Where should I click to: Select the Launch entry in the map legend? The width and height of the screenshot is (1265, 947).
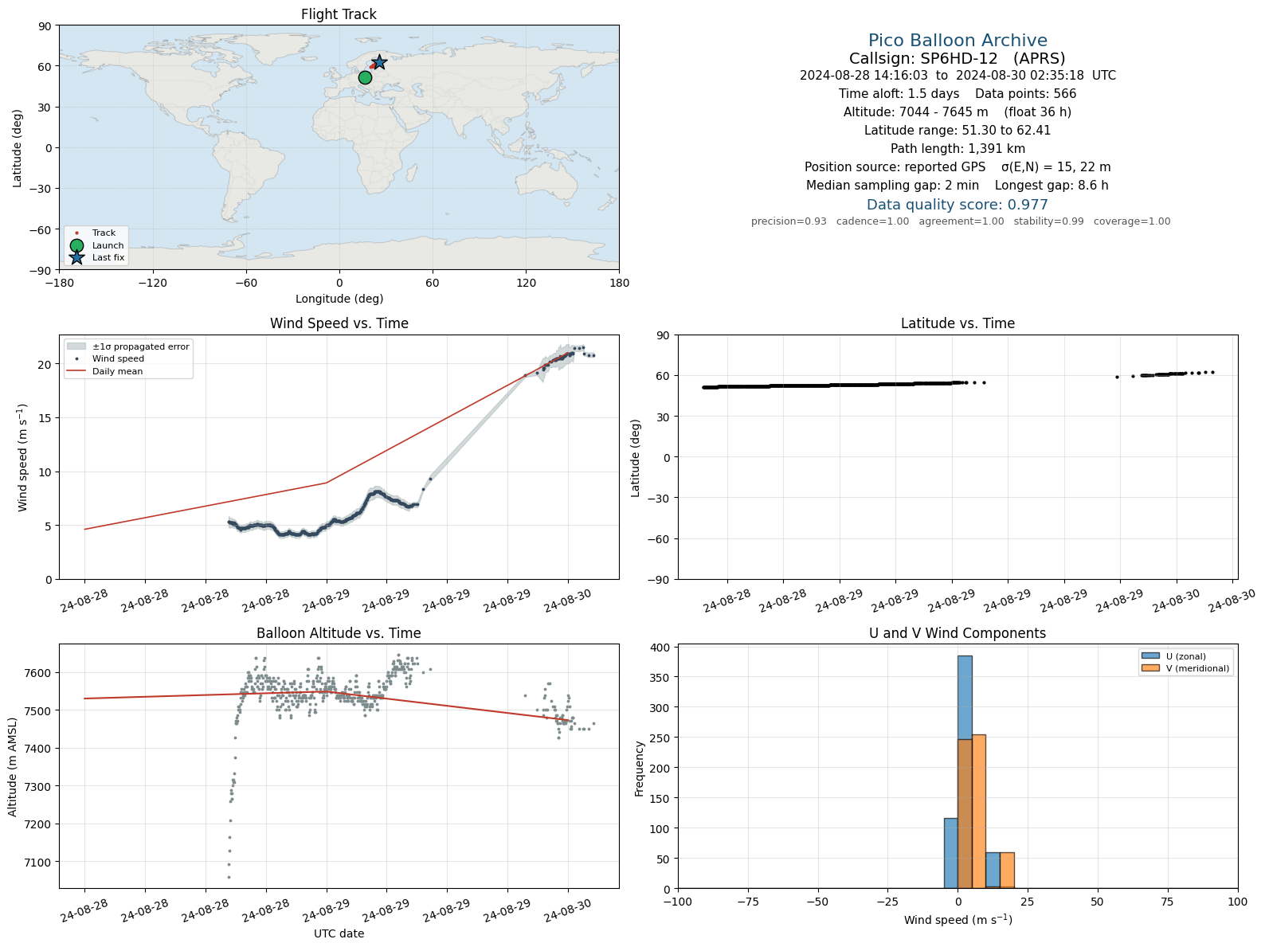pyautogui.click(x=96, y=245)
